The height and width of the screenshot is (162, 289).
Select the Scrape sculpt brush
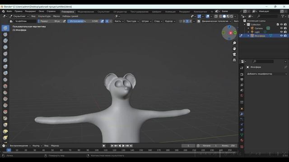(x=5, y=105)
